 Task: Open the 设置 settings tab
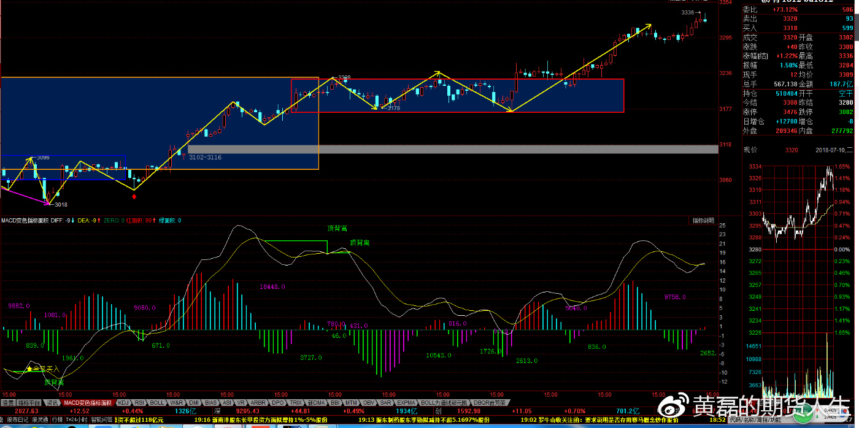point(8,403)
